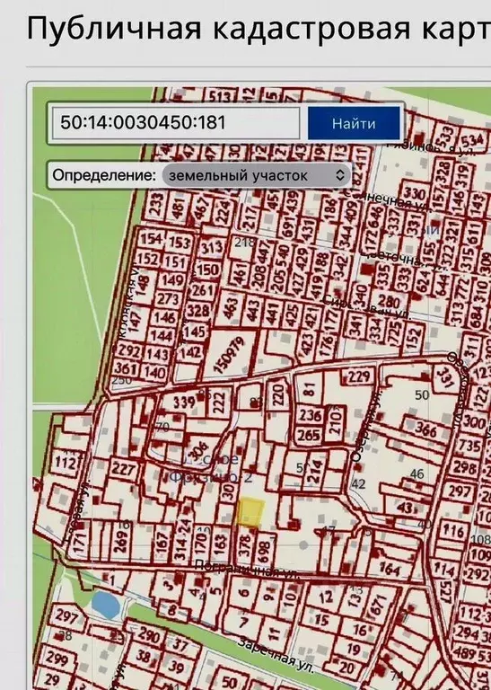Viewport: 491px width, 690px height.
Task: Click parcel number 222
Action: pyautogui.click(x=218, y=402)
